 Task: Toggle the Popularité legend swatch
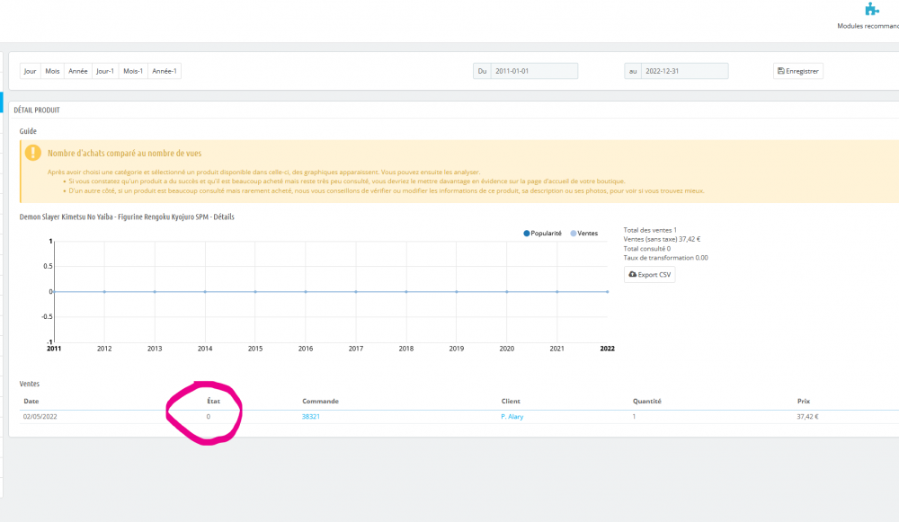(x=526, y=234)
